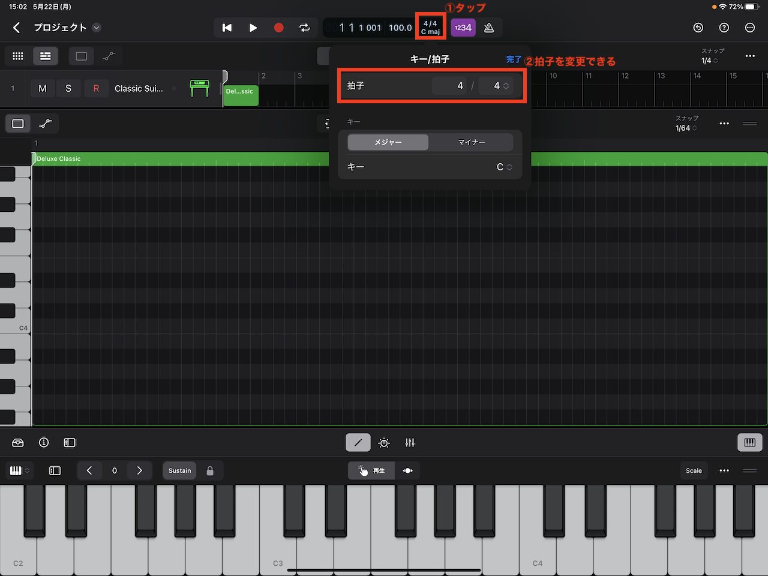Open the editor more options dots
The width and height of the screenshot is (768, 576).
(724, 124)
